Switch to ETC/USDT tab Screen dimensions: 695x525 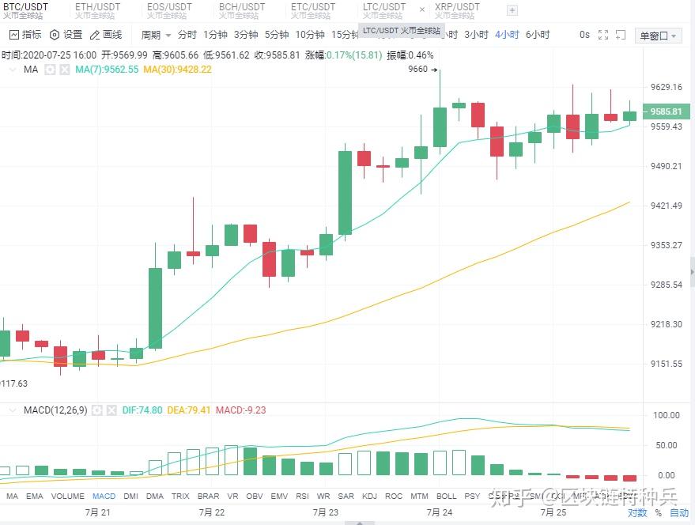coord(313,10)
